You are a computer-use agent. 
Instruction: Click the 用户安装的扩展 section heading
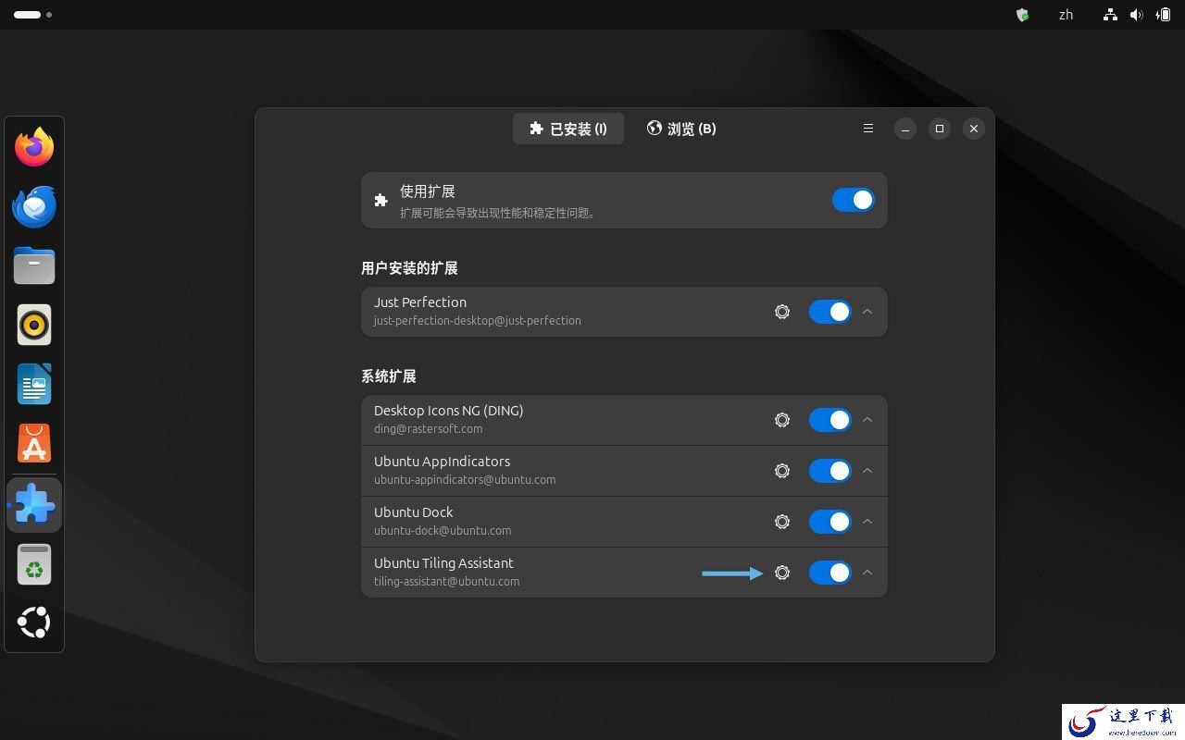coord(409,268)
